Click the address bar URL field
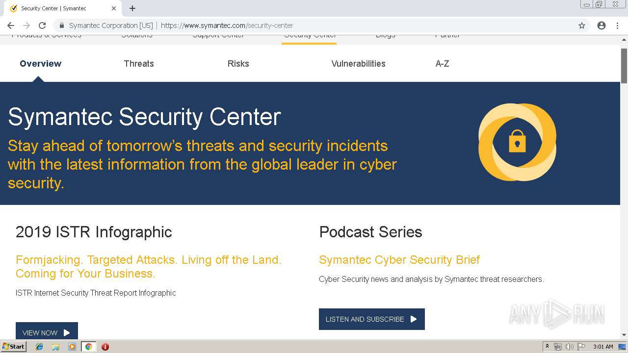Viewport: 628px width, 353px height. tap(319, 25)
